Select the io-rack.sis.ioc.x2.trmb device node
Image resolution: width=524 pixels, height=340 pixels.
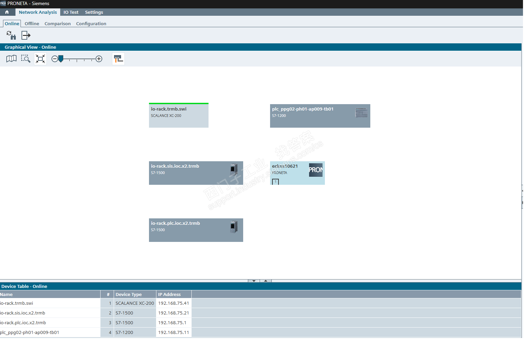point(196,173)
